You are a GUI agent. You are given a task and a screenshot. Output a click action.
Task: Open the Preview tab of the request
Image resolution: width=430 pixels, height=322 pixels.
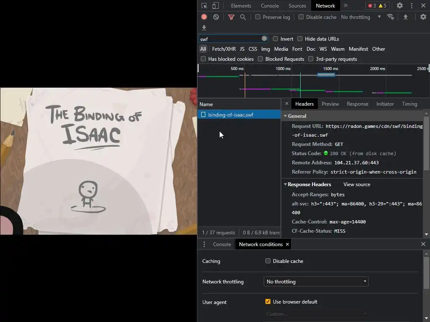330,104
